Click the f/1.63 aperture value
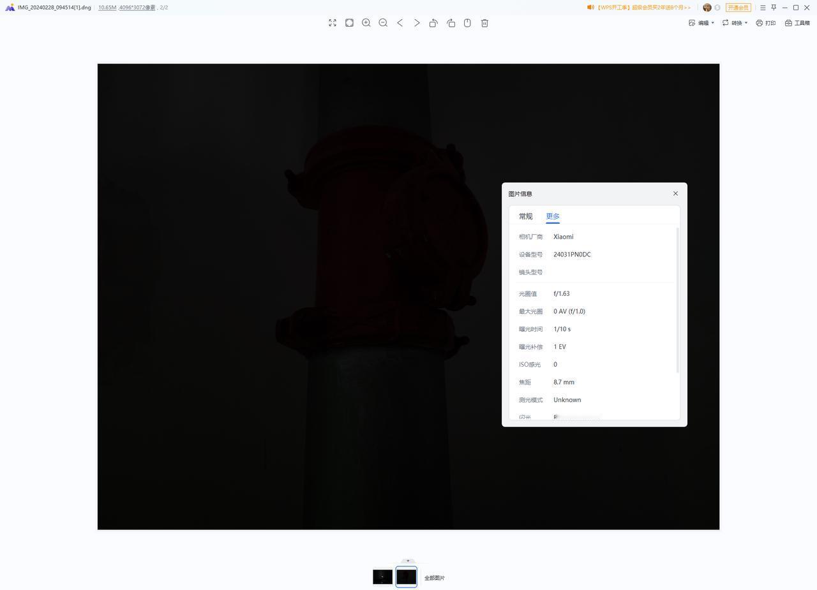This screenshot has height=590, width=817. coord(562,294)
